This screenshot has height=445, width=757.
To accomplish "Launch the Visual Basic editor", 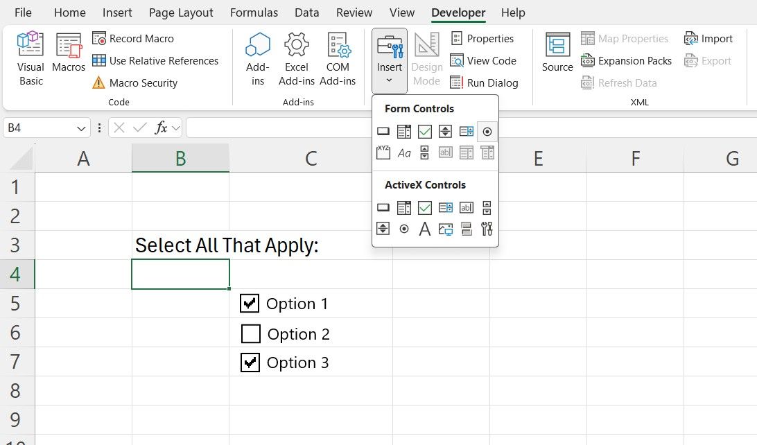I will (x=30, y=58).
